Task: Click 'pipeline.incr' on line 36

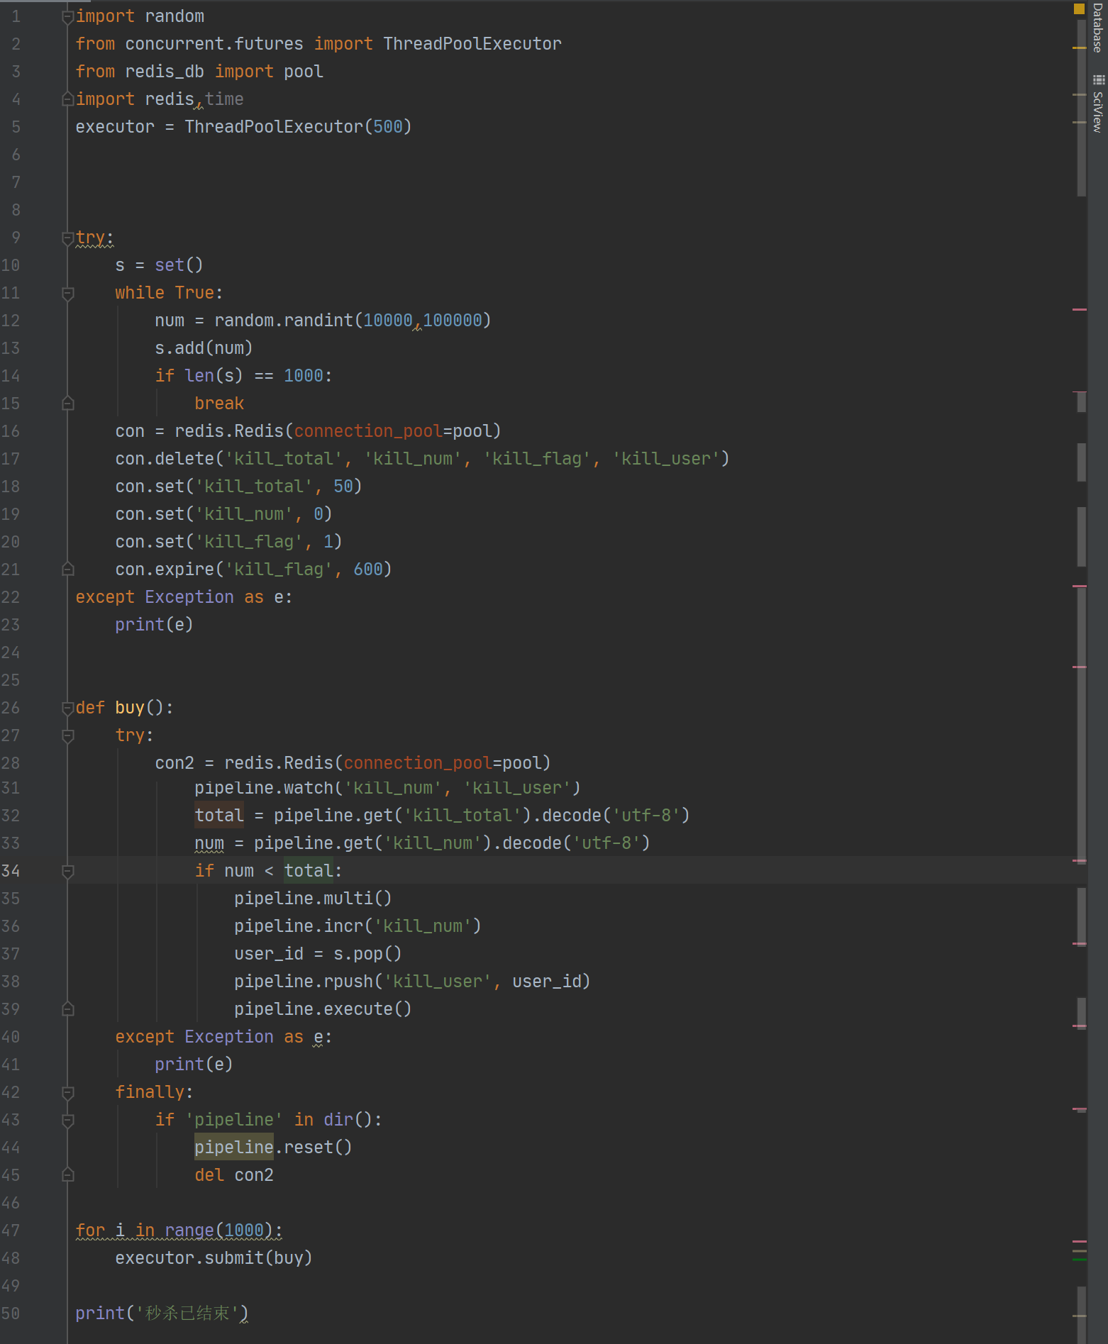Action: point(299,926)
